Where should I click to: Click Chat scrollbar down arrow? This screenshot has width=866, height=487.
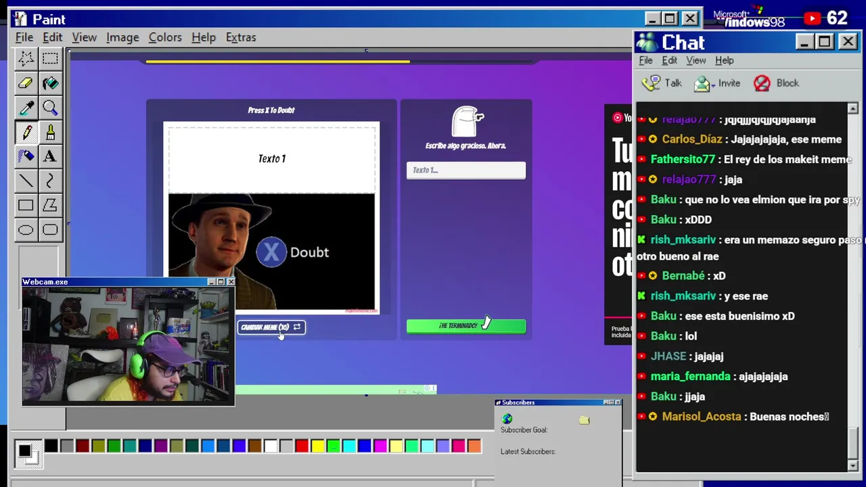(852, 465)
